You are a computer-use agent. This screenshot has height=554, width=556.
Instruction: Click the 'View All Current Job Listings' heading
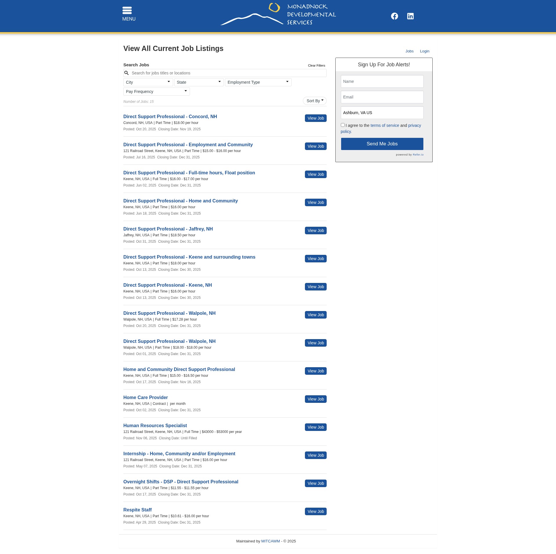173,48
